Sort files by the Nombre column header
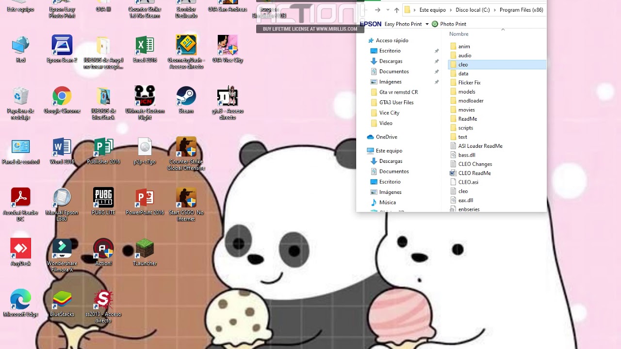This screenshot has width=621, height=349. (x=458, y=34)
